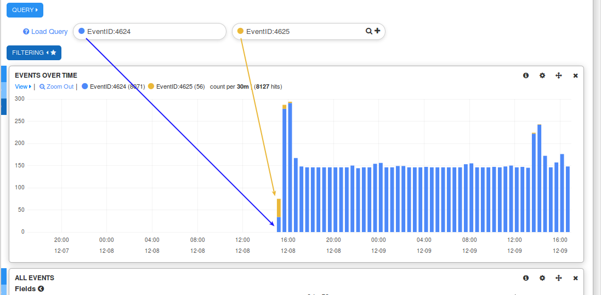
Task: Open Events Over Time panel info icon
Action: (x=526, y=76)
